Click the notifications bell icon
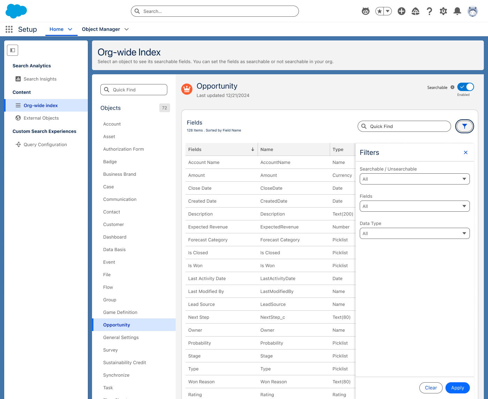 tap(457, 11)
